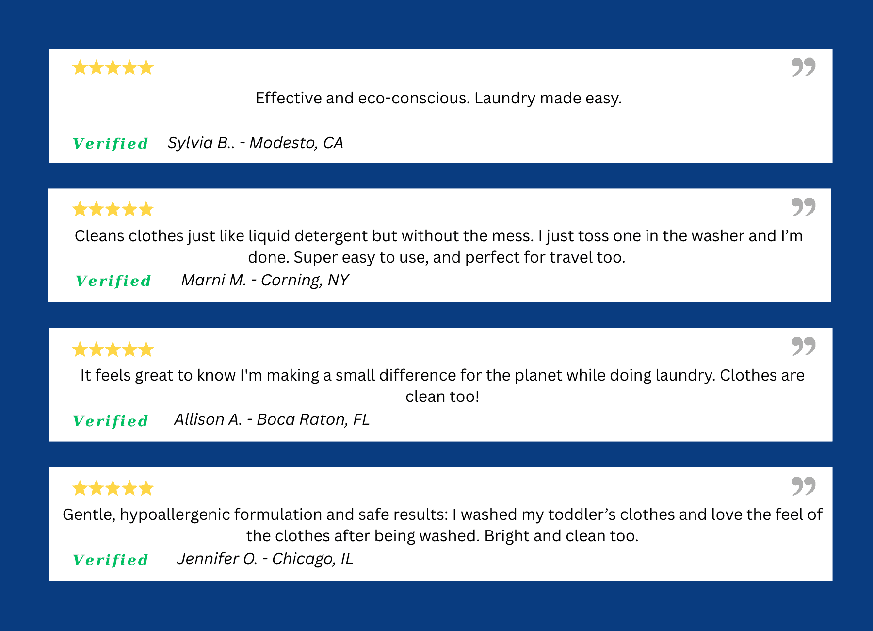Click the quotation mark icon in Sylvia's review
Image resolution: width=873 pixels, height=631 pixels.
803,67
